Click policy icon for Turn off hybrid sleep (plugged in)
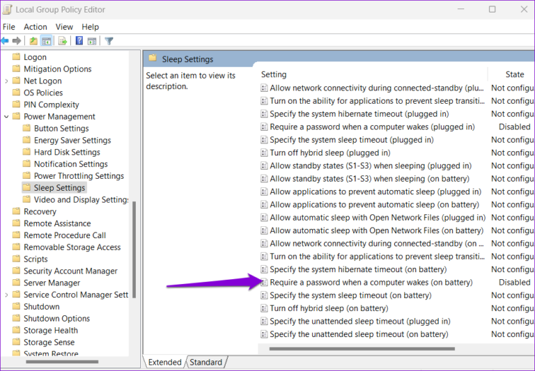This screenshot has width=535, height=371. tap(264, 152)
